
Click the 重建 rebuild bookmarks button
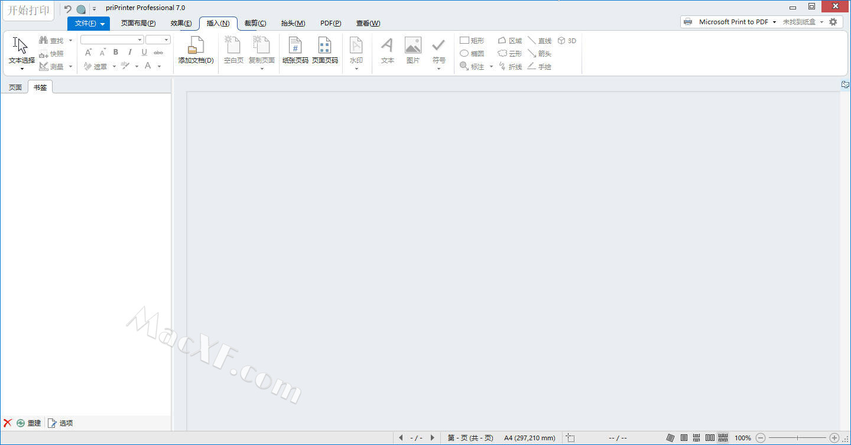pyautogui.click(x=29, y=423)
